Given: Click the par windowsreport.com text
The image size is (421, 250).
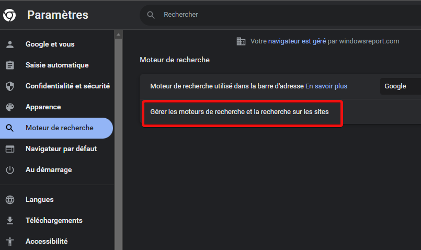Looking at the screenshot, I should coord(363,41).
